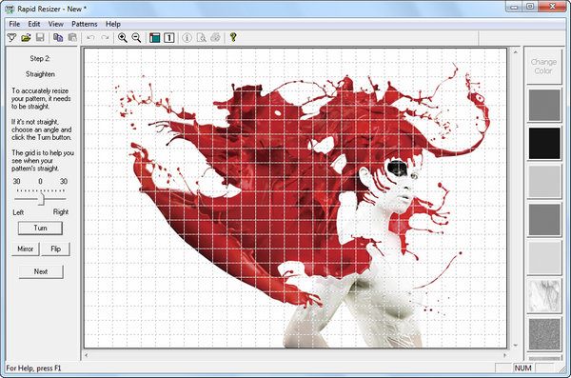Select the marble texture thumbnail
The height and width of the screenshot is (378, 571).
(544, 295)
